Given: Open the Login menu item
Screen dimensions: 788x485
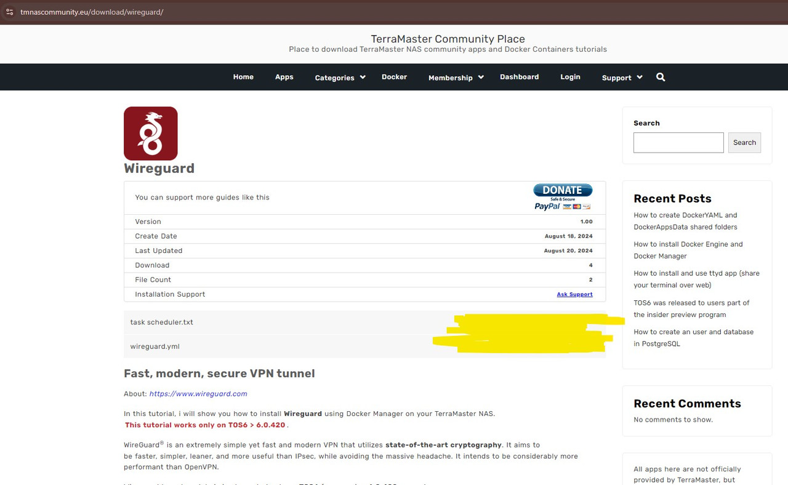Looking at the screenshot, I should [570, 77].
